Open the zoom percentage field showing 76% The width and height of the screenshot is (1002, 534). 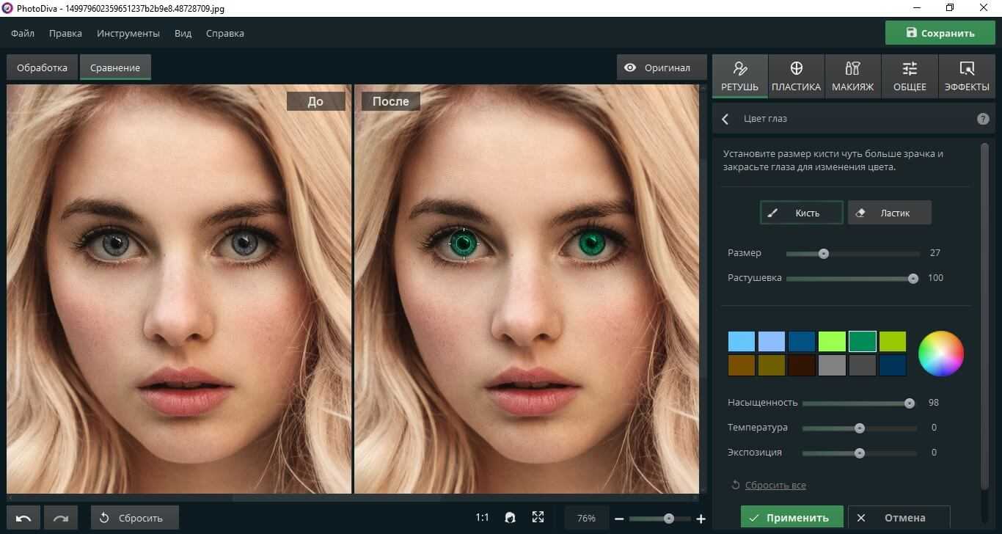pyautogui.click(x=586, y=518)
